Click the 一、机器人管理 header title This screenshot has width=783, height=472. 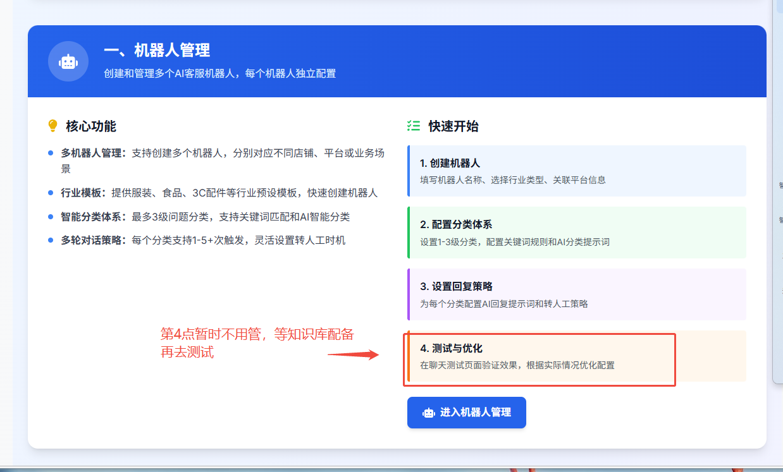tap(157, 51)
